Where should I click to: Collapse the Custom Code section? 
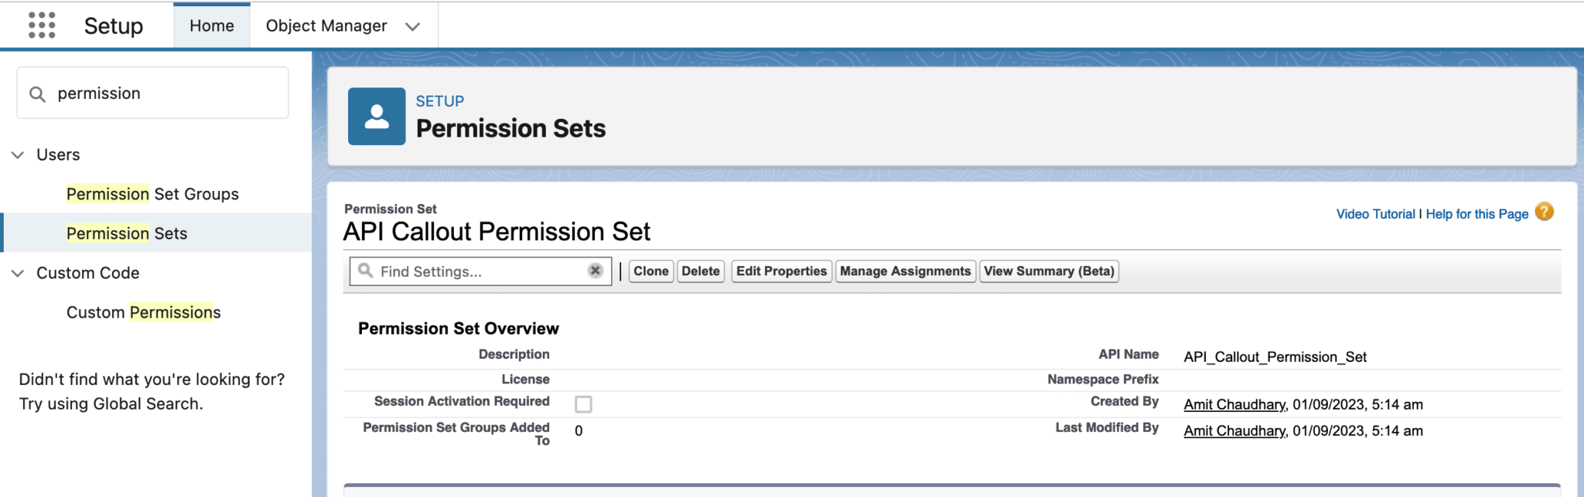[x=18, y=273]
